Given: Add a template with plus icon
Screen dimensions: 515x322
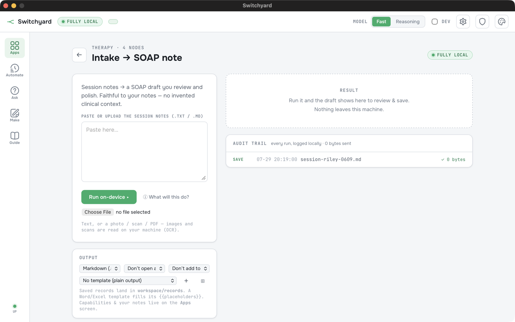Looking at the screenshot, I should 186,281.
